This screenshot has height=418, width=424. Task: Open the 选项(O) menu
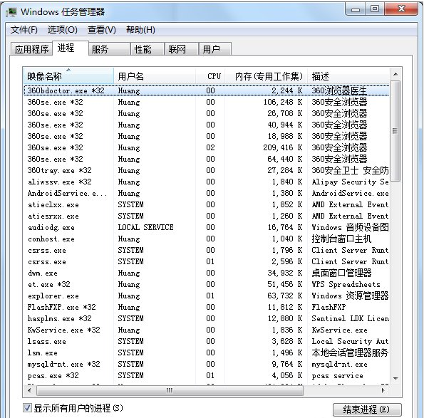63,30
